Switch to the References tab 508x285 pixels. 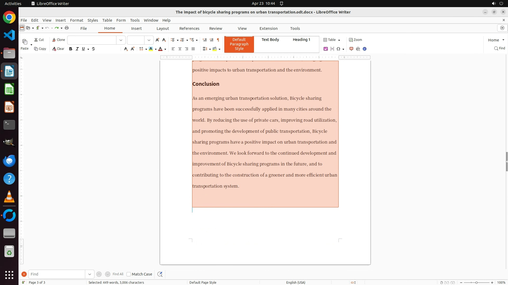pos(189,28)
